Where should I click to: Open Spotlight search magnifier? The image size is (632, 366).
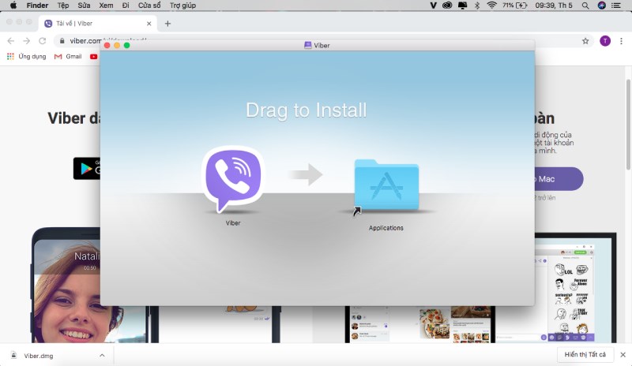(585, 6)
